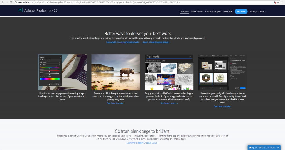Open Learn about Creative Cloud link

coord(156,42)
